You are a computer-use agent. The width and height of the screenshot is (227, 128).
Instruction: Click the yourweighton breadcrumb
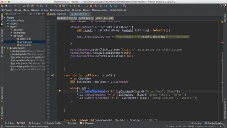[x=100, y=10]
